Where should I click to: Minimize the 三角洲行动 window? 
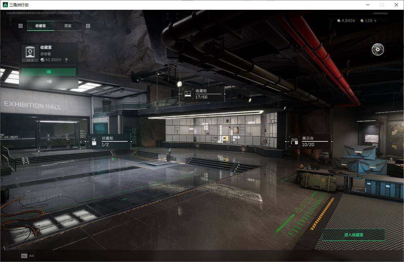pos(368,5)
